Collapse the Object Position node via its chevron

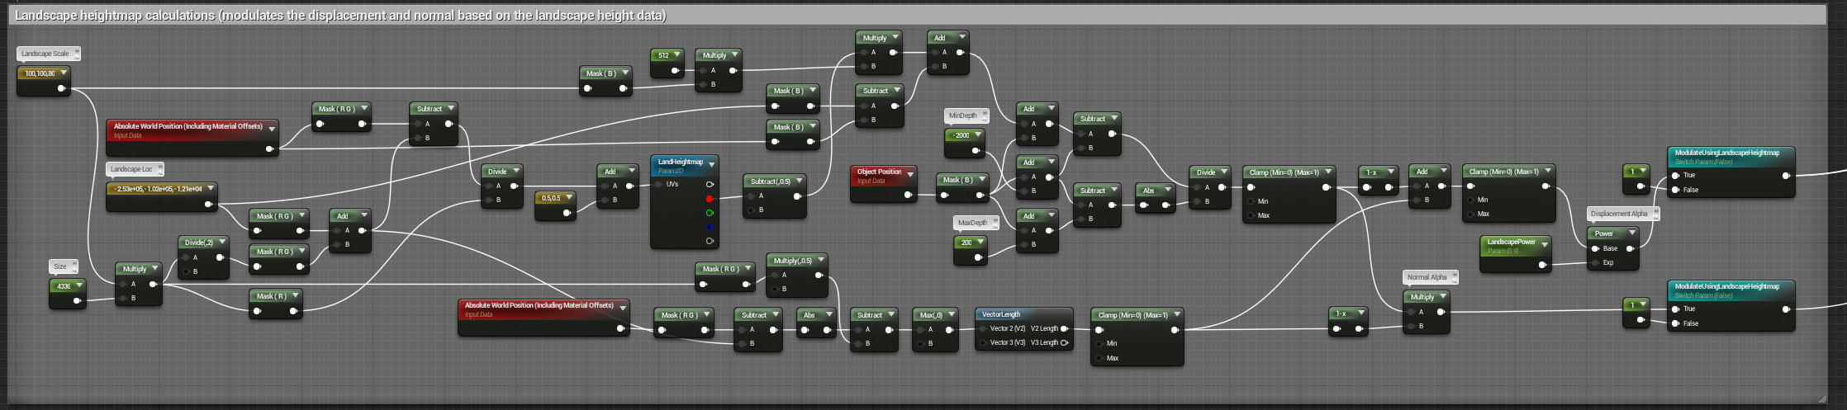(910, 175)
